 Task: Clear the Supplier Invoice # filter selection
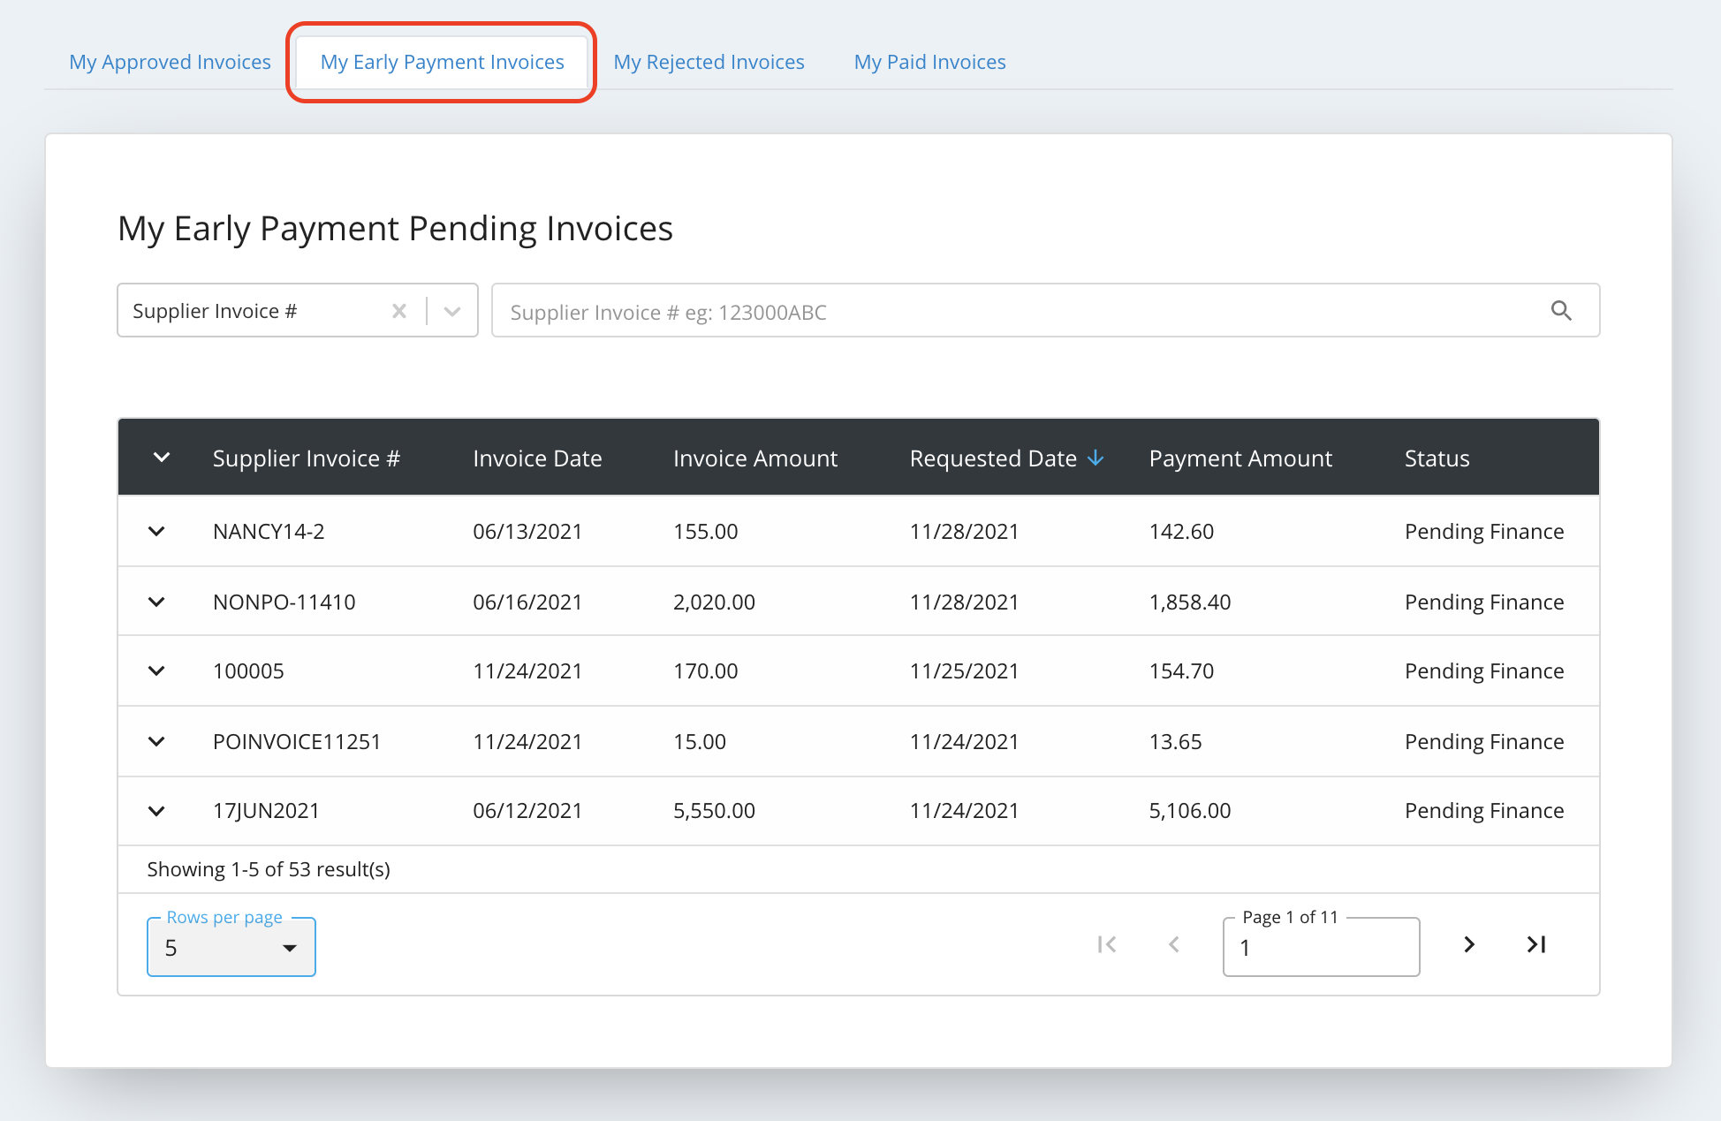399,311
